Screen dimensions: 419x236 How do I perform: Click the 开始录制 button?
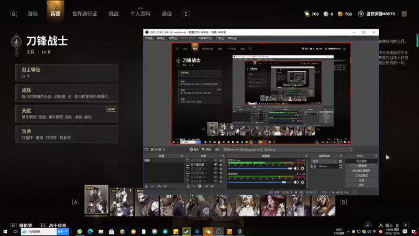coord(361,166)
